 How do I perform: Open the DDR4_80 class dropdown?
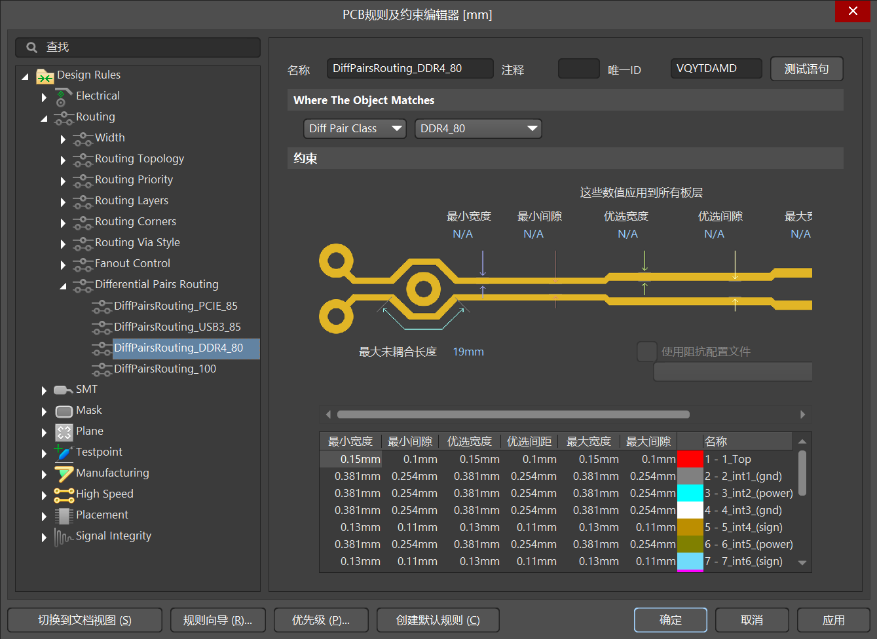[x=478, y=129]
